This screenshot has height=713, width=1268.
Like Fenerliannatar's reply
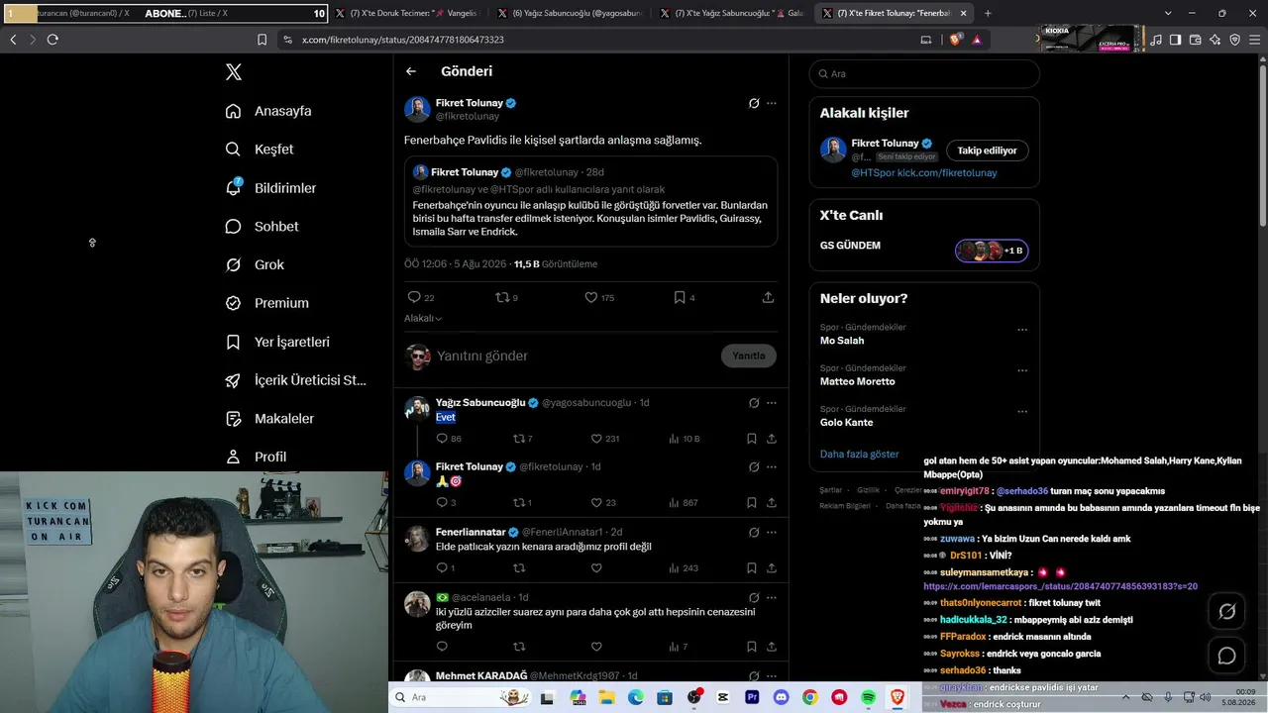point(596,568)
